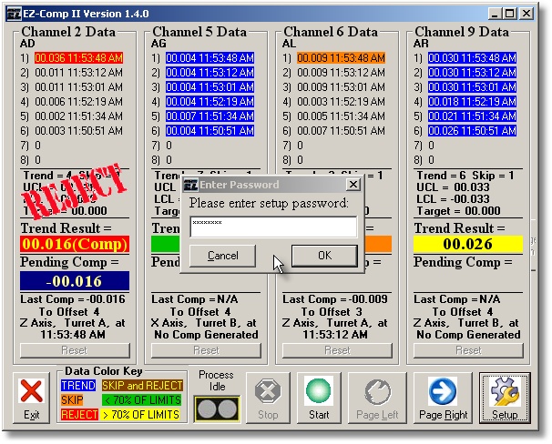Image resolution: width=552 pixels, height=444 pixels.
Task: Click the Channel 6 Data AL label
Action: [x=289, y=44]
